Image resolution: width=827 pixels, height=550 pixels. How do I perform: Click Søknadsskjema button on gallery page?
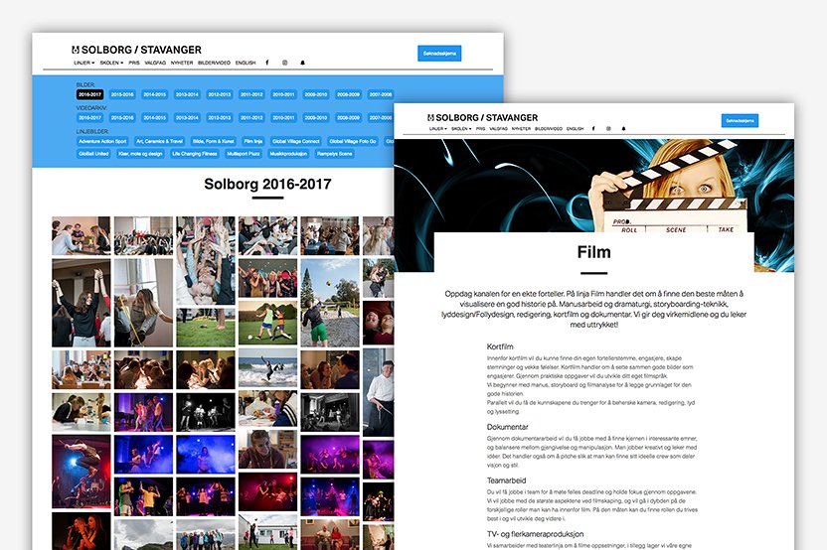coord(439,54)
